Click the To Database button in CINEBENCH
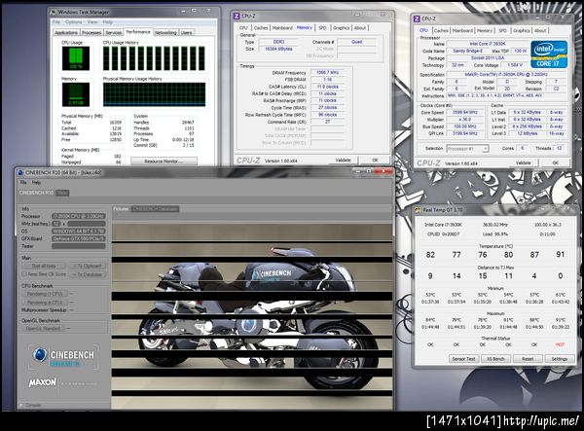584x431 pixels. coord(87,274)
